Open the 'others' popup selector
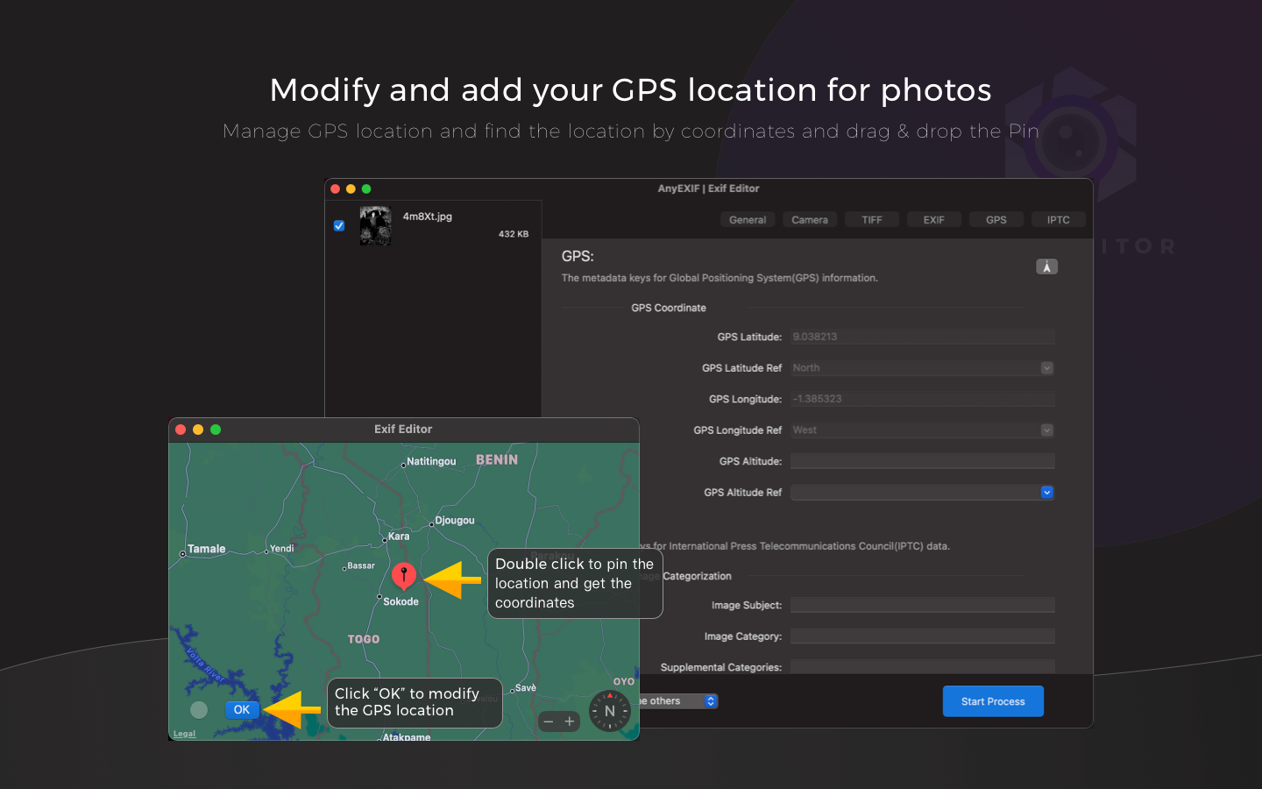 coord(678,701)
